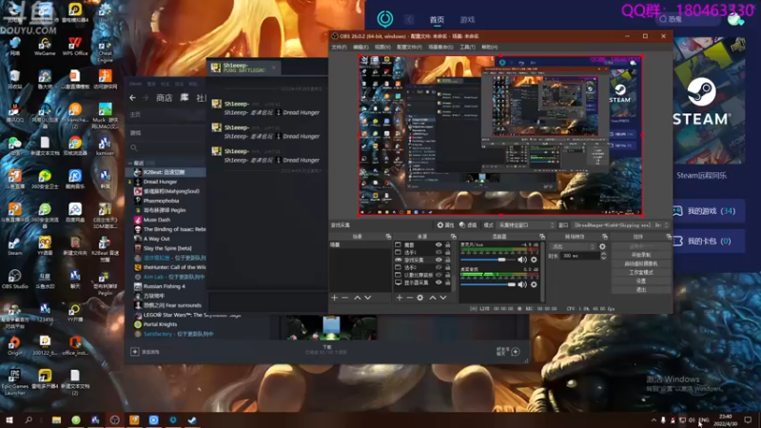This screenshot has width=761, height=428.
Task: Mute the 桌面音频 speaker icon
Action: pos(522,284)
